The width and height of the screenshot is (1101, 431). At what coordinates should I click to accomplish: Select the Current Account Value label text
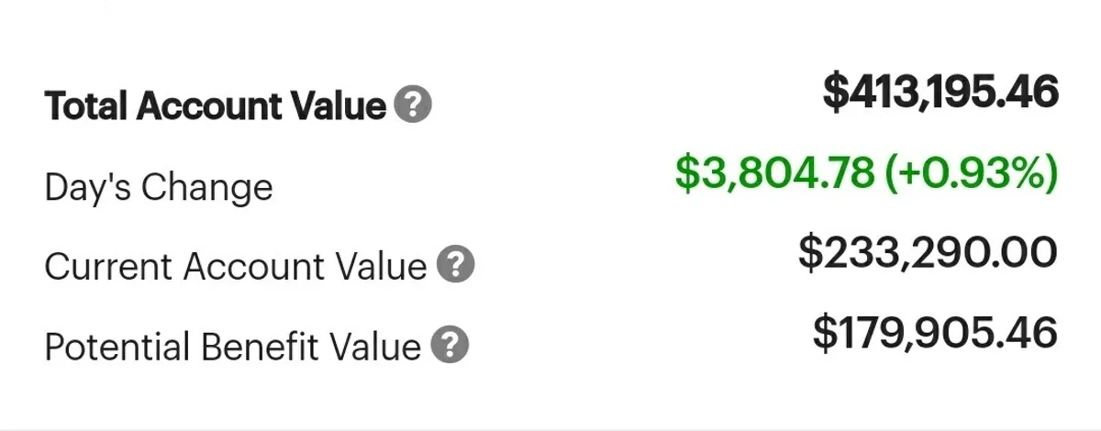[x=236, y=267]
